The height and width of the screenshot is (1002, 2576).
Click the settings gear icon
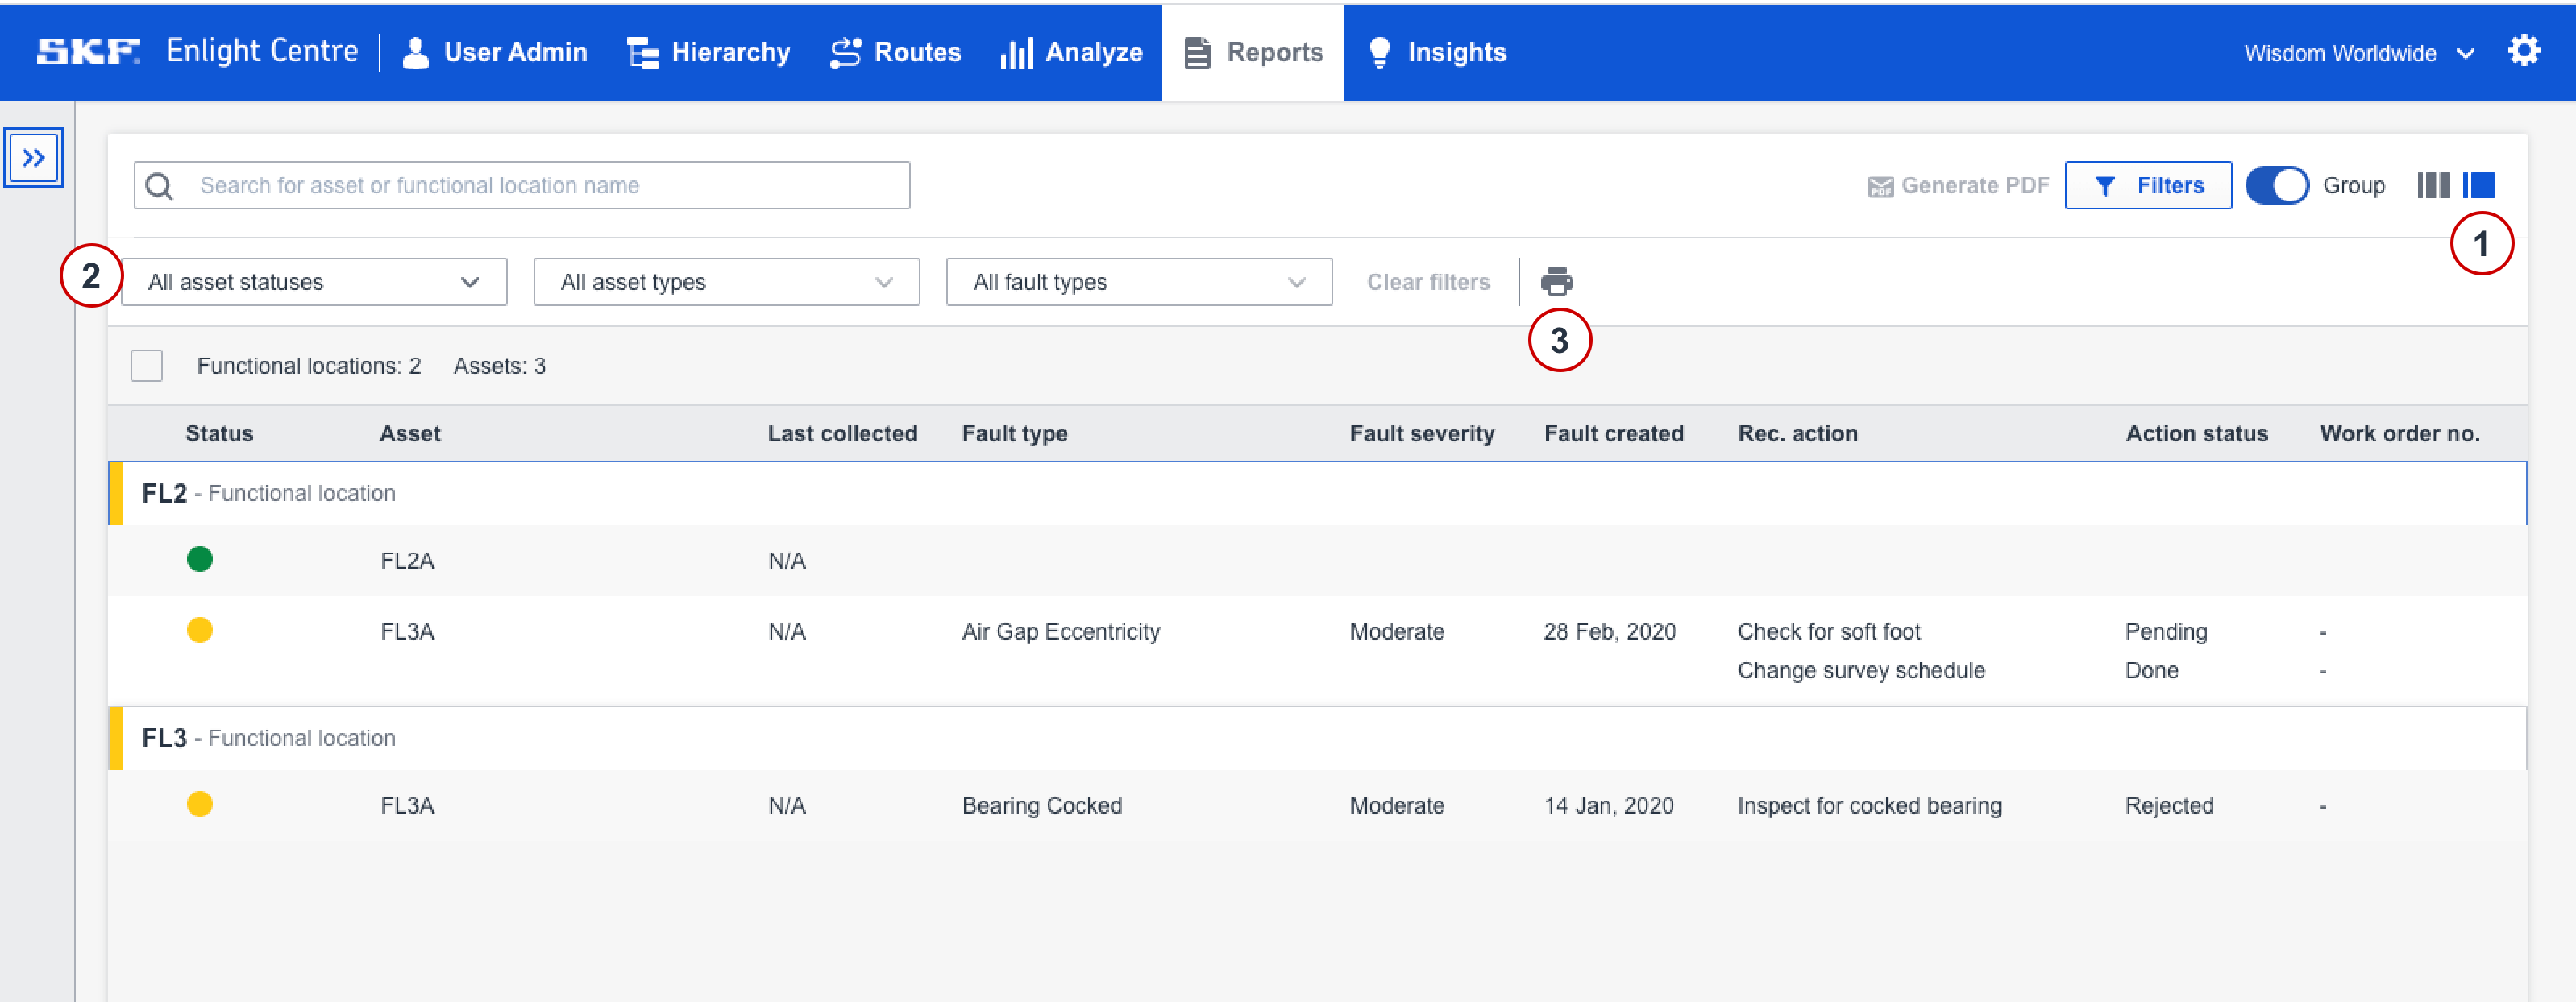pos(2523,51)
